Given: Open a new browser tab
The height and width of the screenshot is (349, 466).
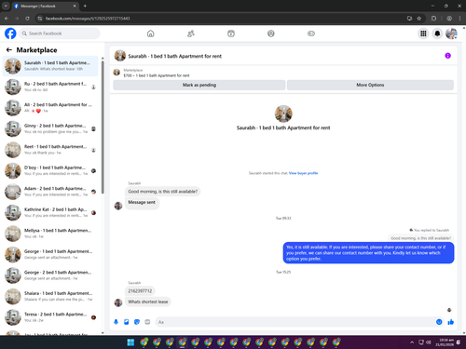Looking at the screenshot, I should coord(85,6).
